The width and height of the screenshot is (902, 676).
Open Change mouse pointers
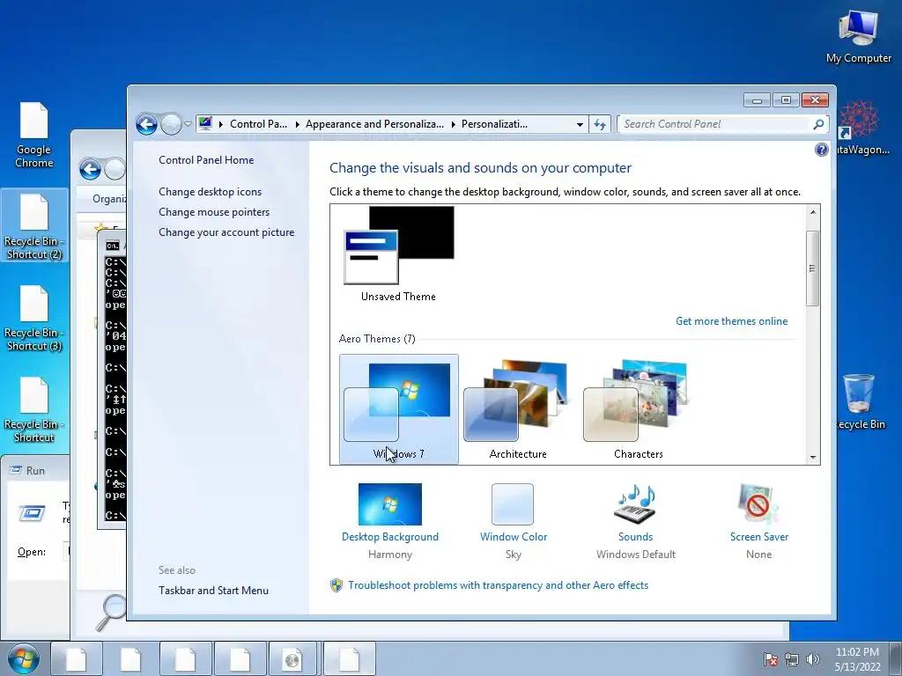pos(214,211)
